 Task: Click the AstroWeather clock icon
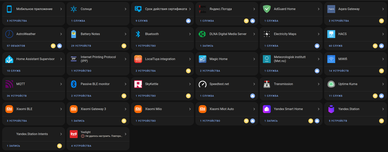click(9, 34)
